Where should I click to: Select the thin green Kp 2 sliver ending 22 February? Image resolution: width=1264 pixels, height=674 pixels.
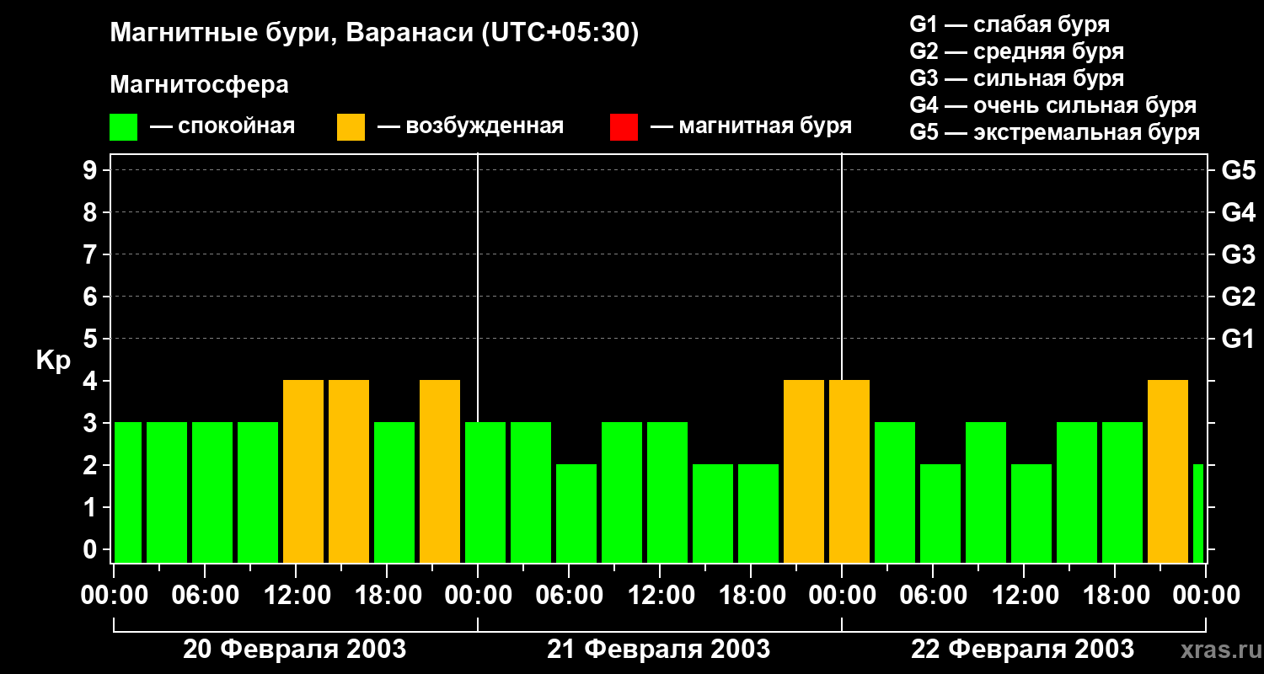pos(1198,514)
